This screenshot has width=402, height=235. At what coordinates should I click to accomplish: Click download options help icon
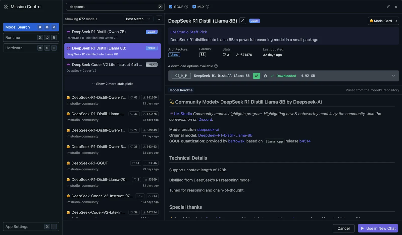pos(216,66)
